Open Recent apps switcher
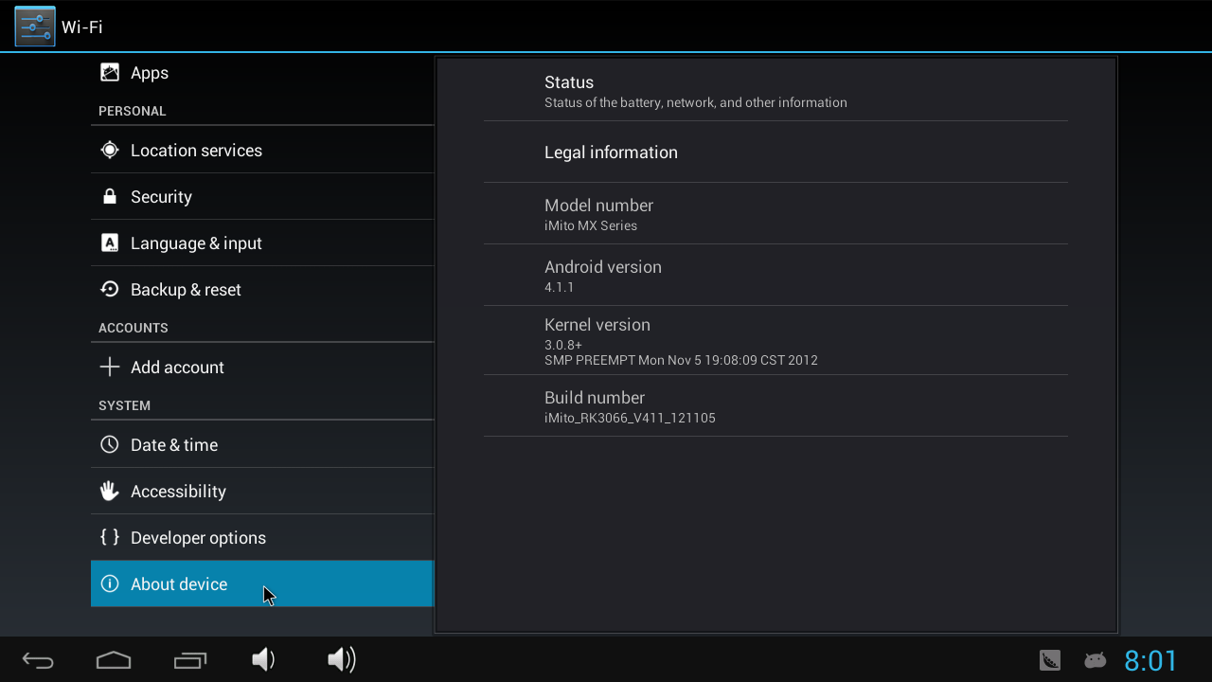Viewport: 1212px width, 682px height. (x=190, y=660)
